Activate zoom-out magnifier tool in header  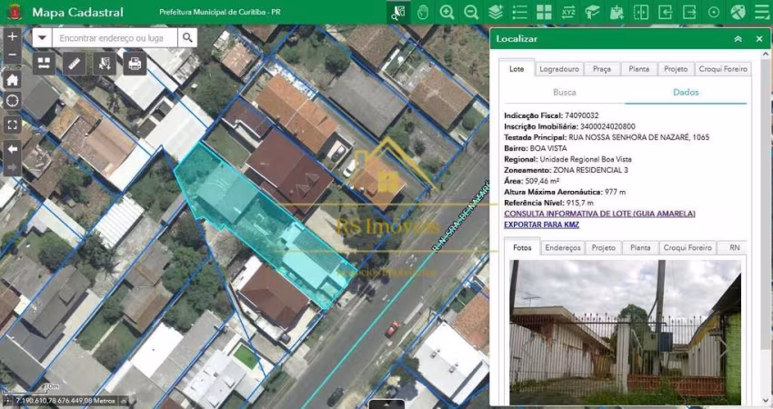[471, 12]
